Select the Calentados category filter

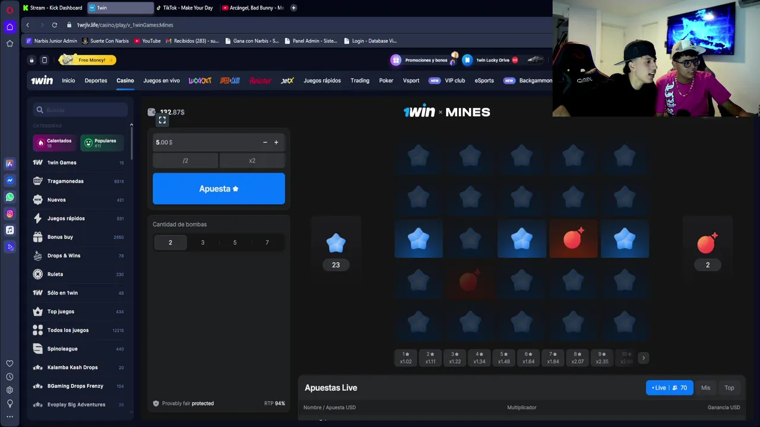click(x=54, y=142)
